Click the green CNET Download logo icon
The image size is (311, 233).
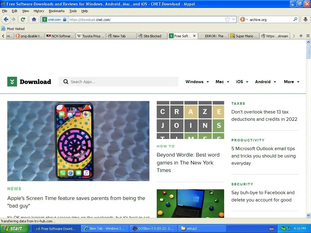click(12, 82)
